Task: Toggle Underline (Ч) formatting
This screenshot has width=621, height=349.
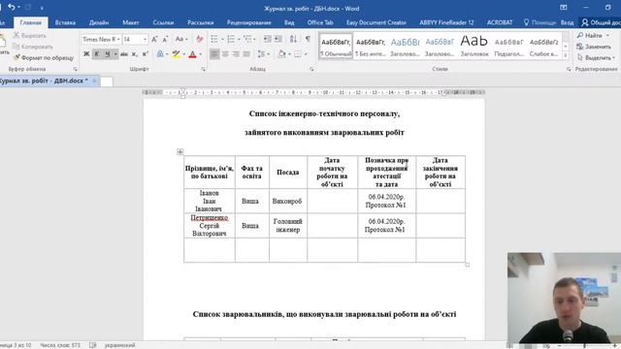Action: click(107, 54)
